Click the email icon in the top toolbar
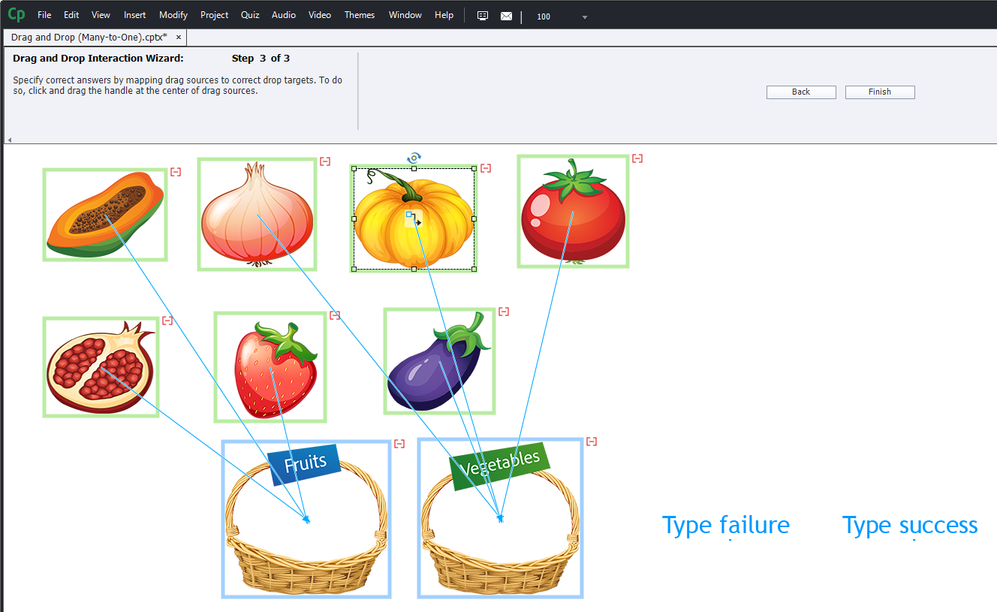Viewport: 997px width, 612px height. pyautogui.click(x=506, y=15)
